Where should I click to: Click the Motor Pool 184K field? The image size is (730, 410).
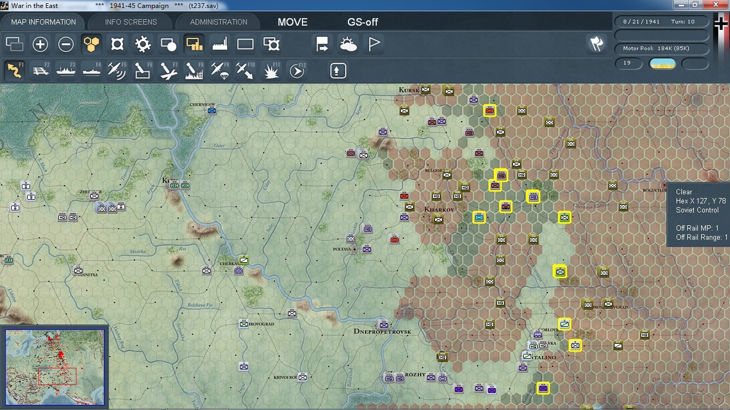[x=662, y=49]
